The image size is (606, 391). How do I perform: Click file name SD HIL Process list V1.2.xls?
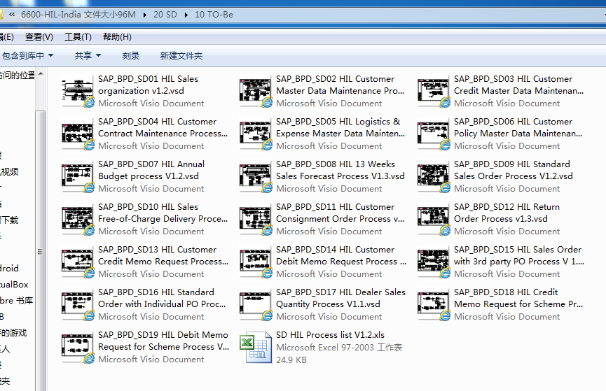click(x=330, y=334)
